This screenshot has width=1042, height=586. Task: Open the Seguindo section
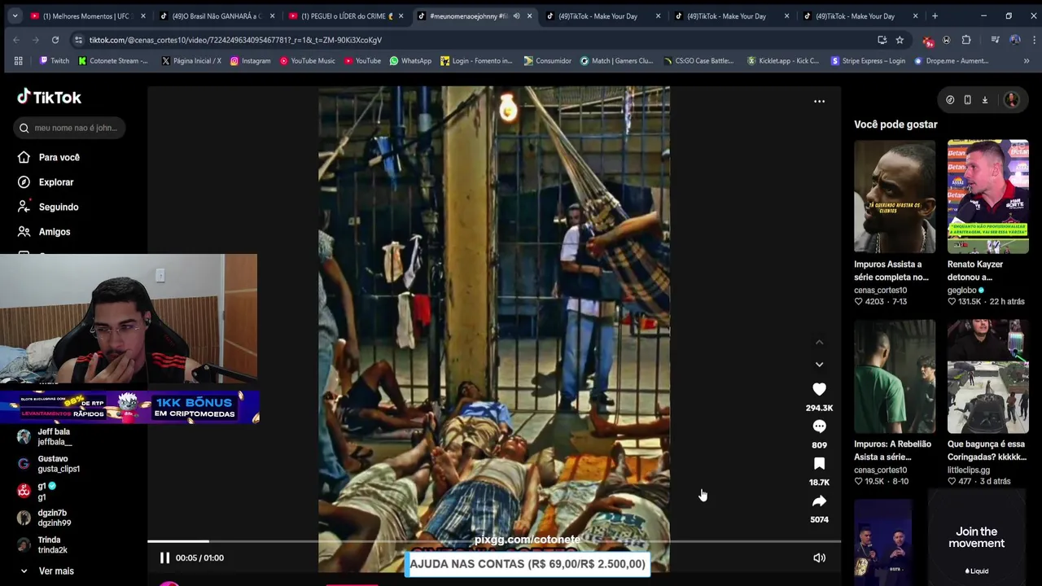click(48, 207)
